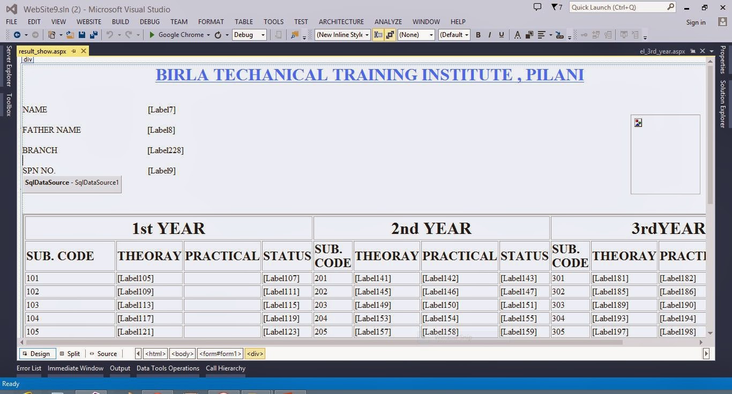Click the text alignment icon
The width and height of the screenshot is (732, 394).
point(542,35)
